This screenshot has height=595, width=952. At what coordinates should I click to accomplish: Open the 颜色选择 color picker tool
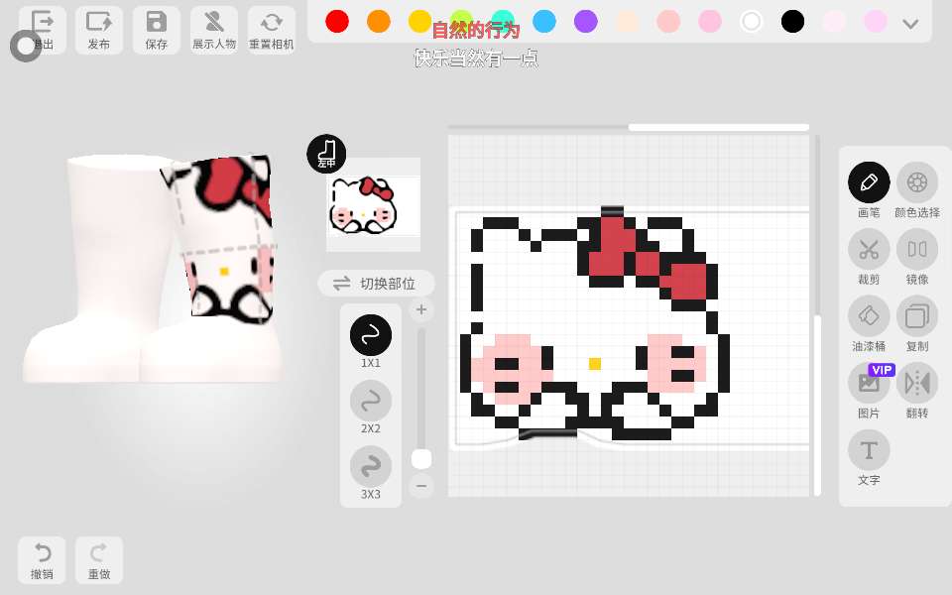click(917, 182)
